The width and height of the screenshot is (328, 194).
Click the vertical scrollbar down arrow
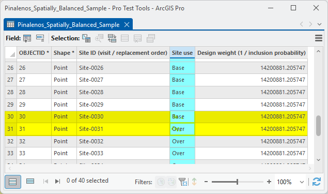coord(318,160)
